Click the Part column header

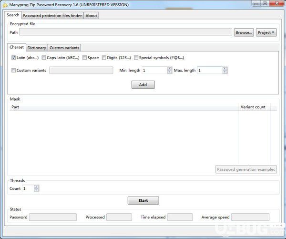pyautogui.click(x=124, y=107)
